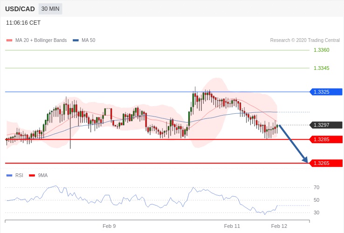Select the red 1.3265 target price tag
The width and height of the screenshot is (344, 233).
coord(326,163)
